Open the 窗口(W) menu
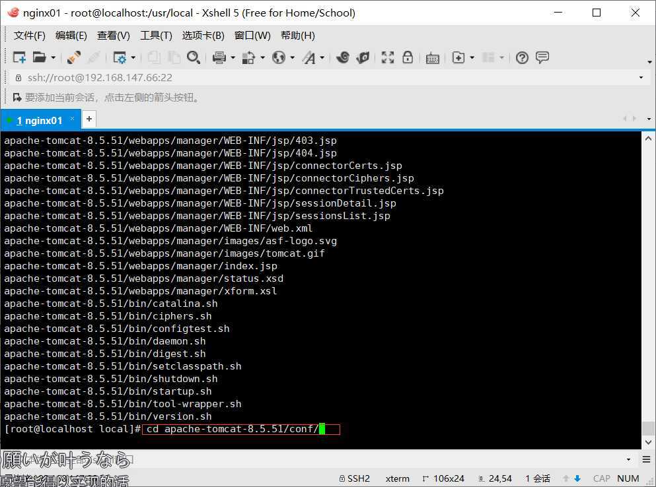Screen dimensions: 656x487 (x=252, y=36)
